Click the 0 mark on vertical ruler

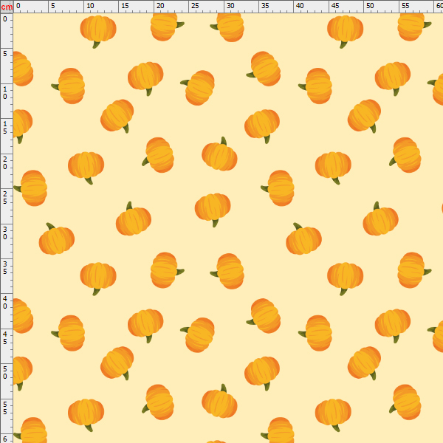tap(5, 19)
